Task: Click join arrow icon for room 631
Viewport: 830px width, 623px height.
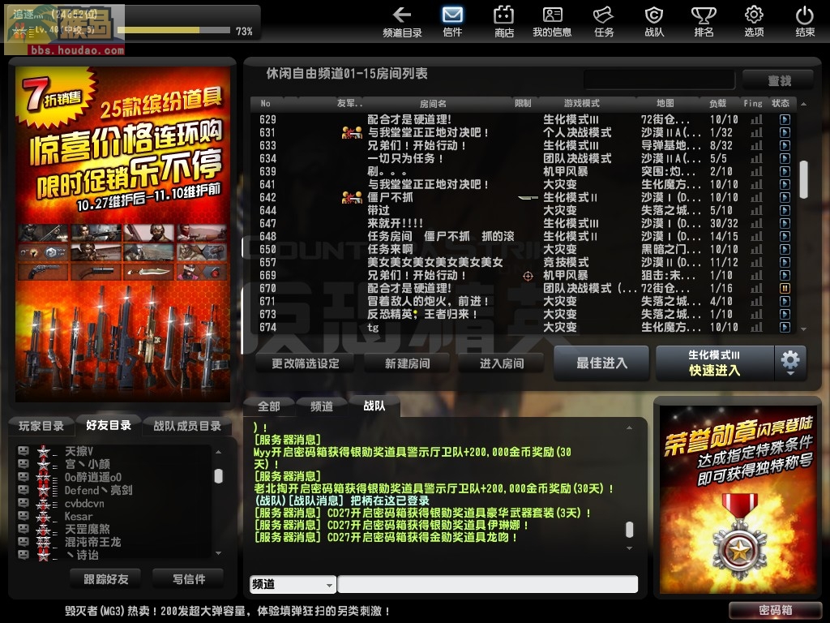Action: pos(785,132)
